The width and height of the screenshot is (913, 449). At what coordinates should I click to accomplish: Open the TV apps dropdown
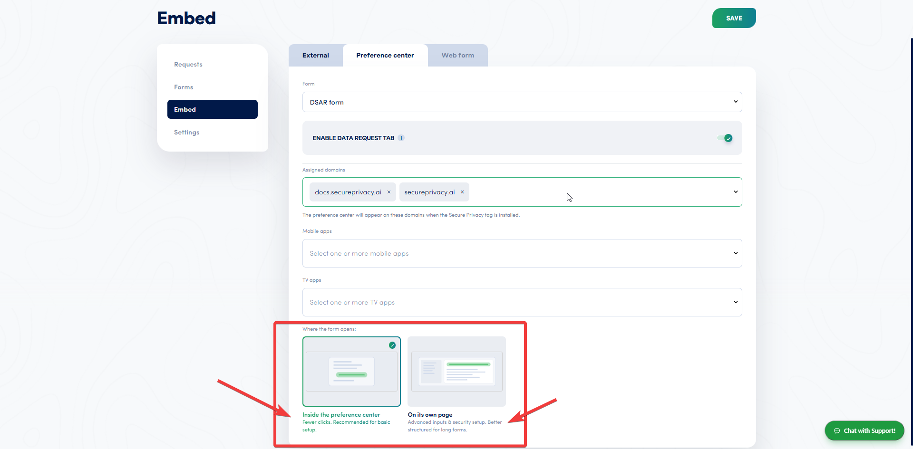point(522,302)
